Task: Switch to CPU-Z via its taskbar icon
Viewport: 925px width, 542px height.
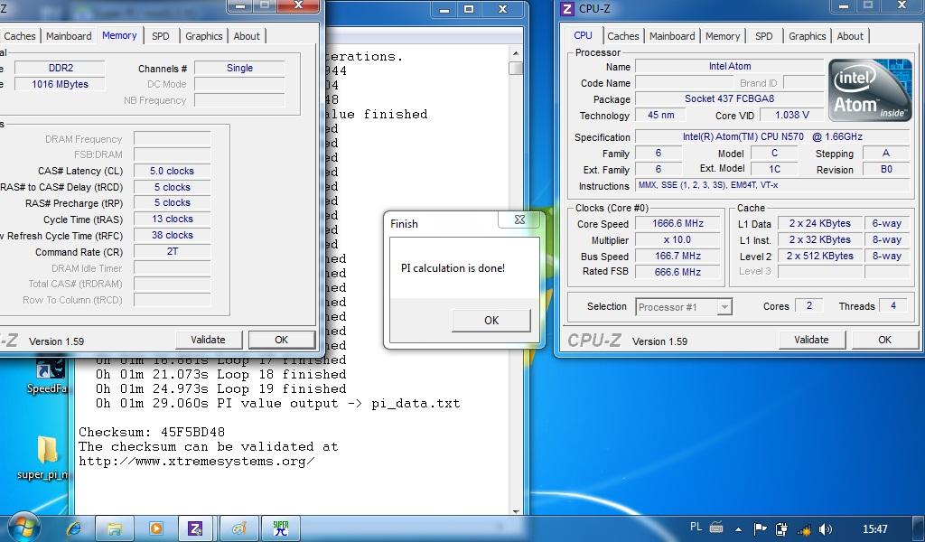Action: 196,528
